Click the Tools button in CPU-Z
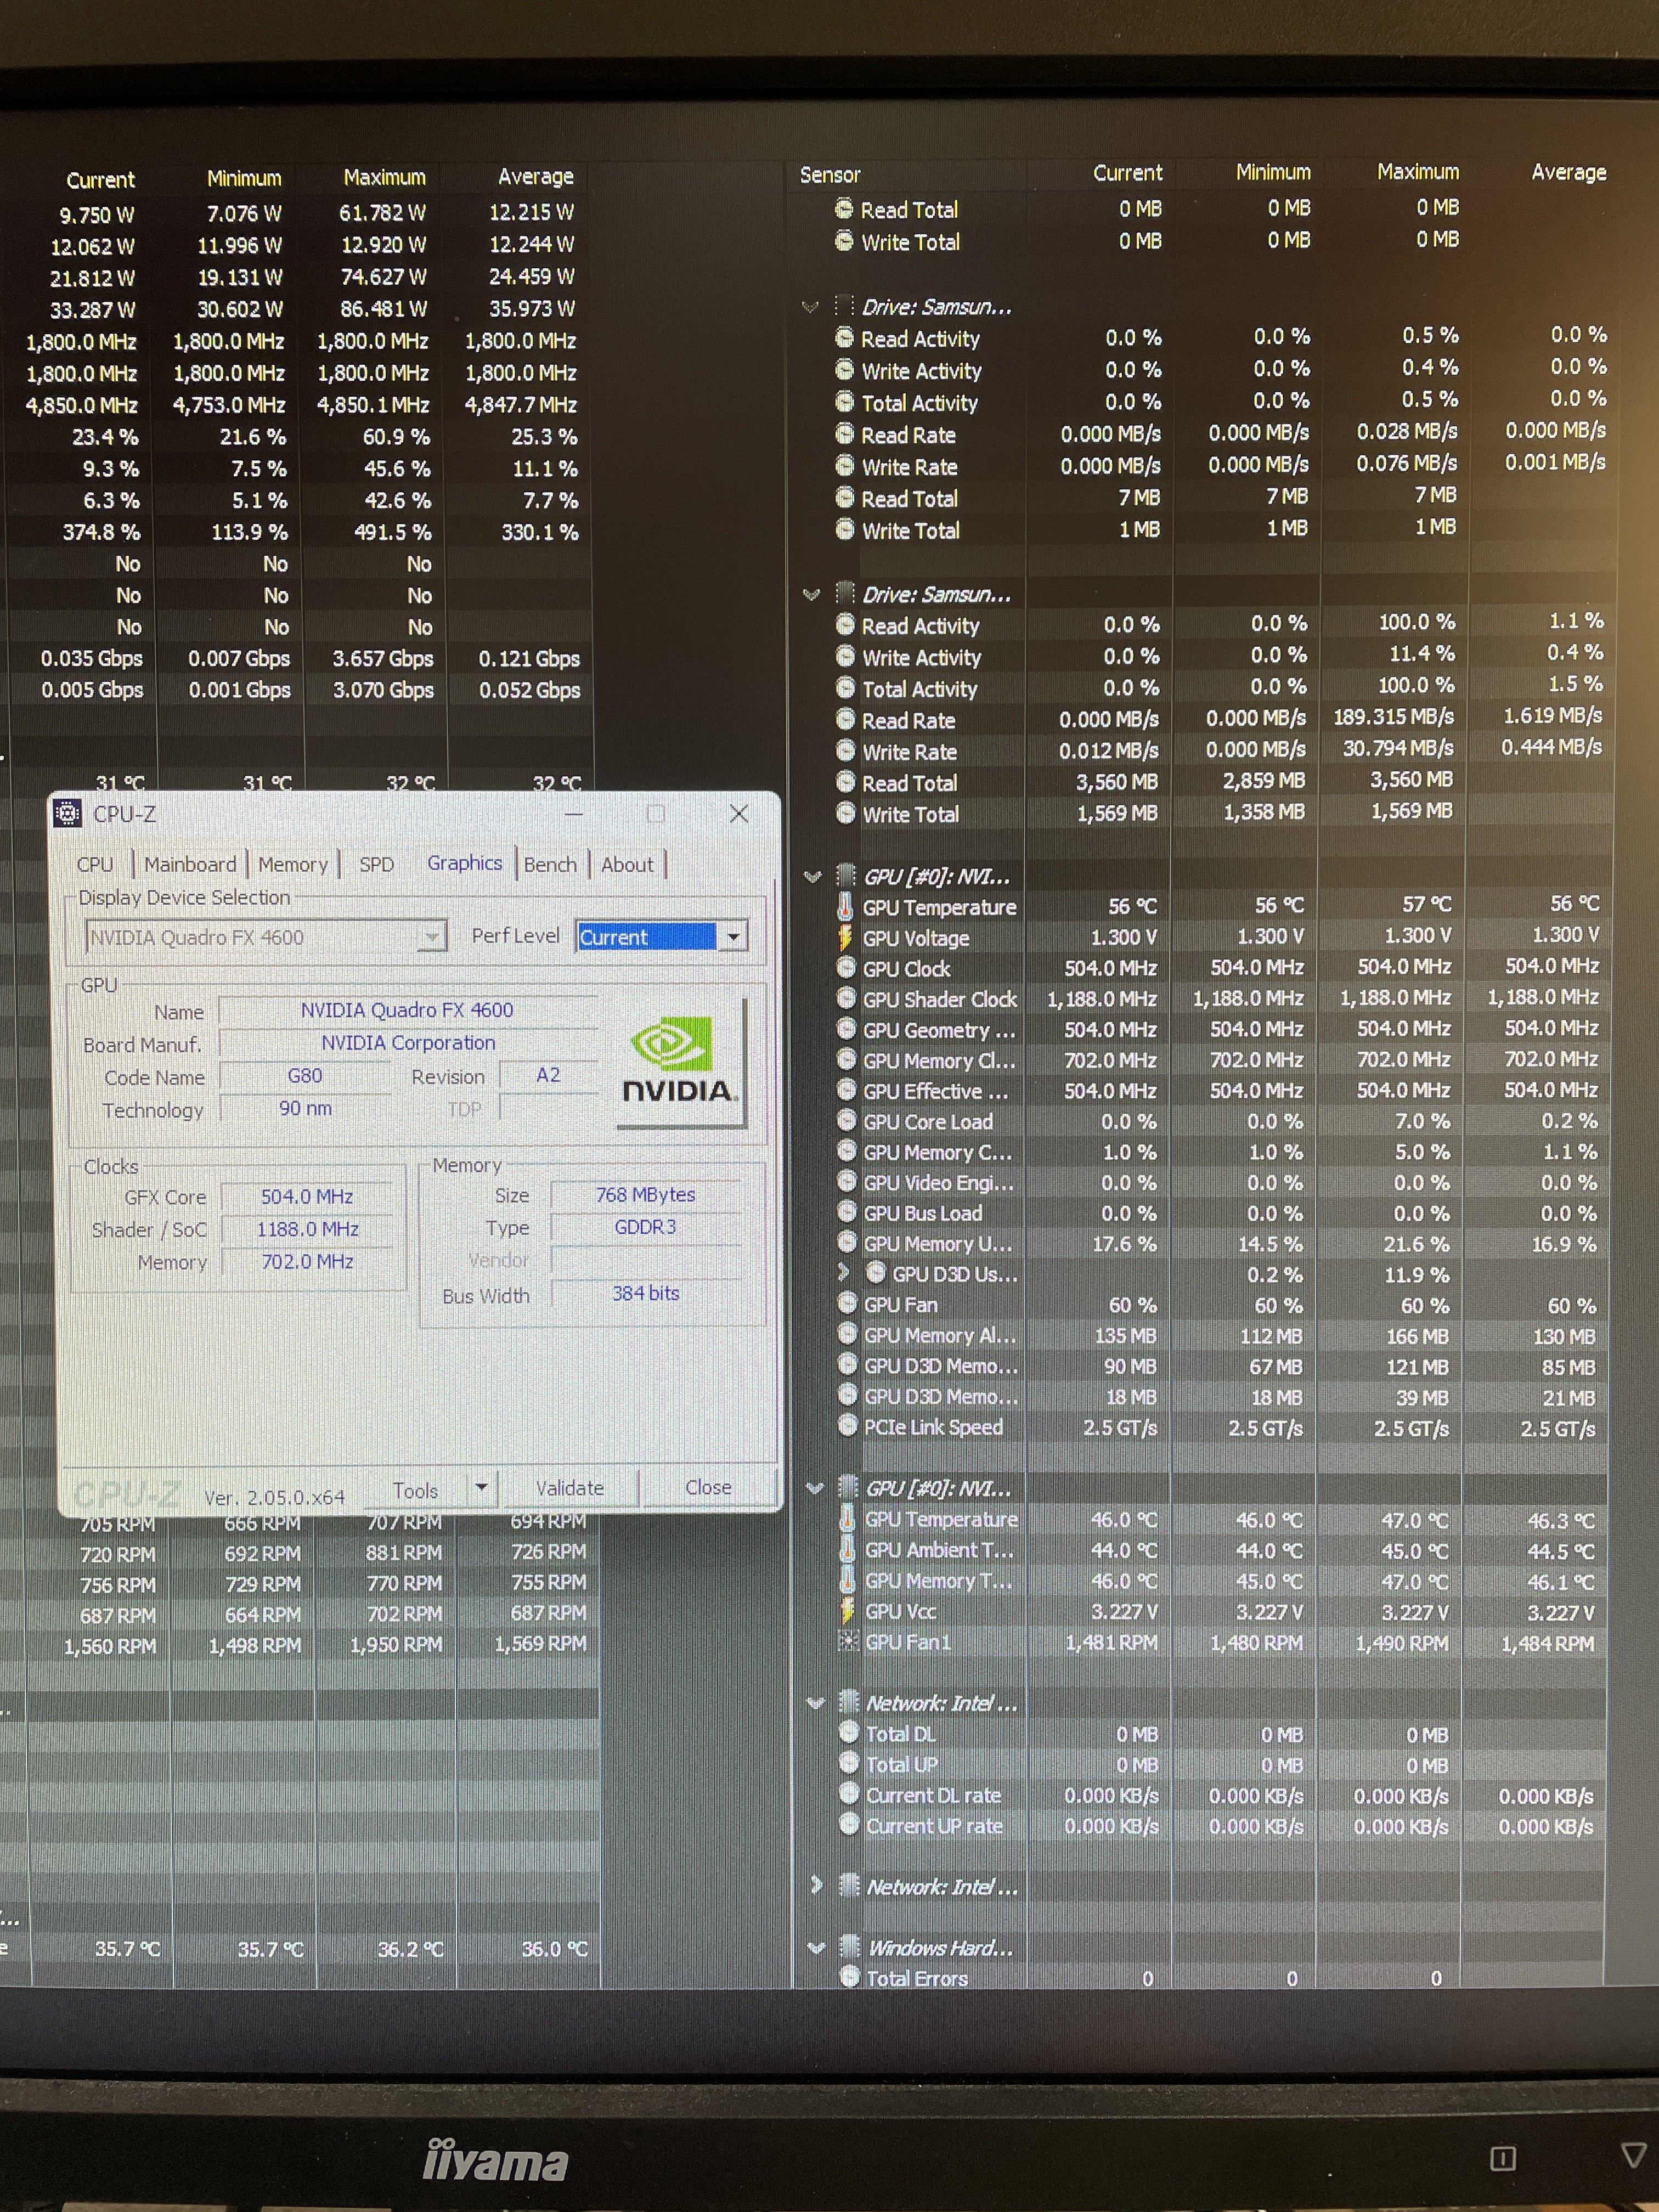Viewport: 1659px width, 2212px height. click(x=416, y=1490)
